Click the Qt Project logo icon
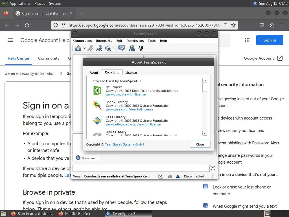Screen dimensions: 289x217 [x=97, y=91]
